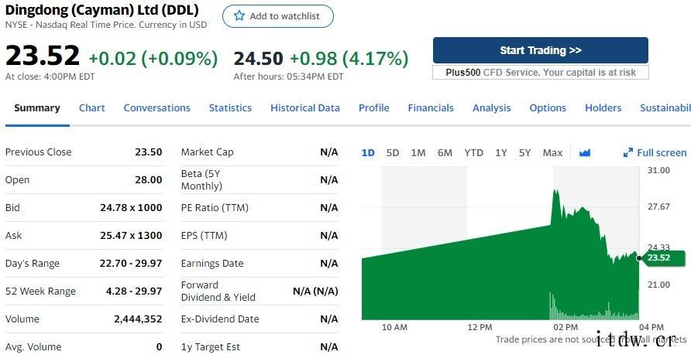Choose the YTD chart range
The height and width of the screenshot is (358, 691).
click(x=473, y=153)
